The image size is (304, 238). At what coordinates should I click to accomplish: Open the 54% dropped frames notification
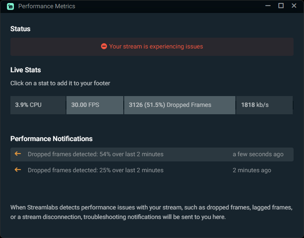click(96, 154)
